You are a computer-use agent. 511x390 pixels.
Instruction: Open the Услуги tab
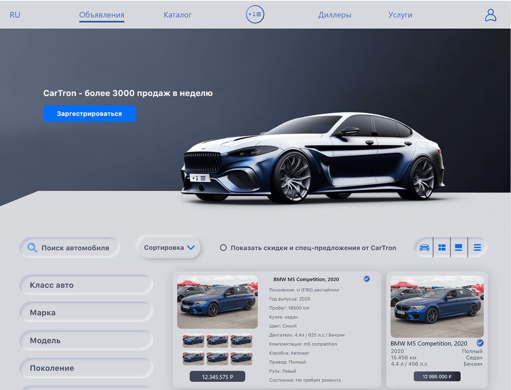(x=400, y=15)
